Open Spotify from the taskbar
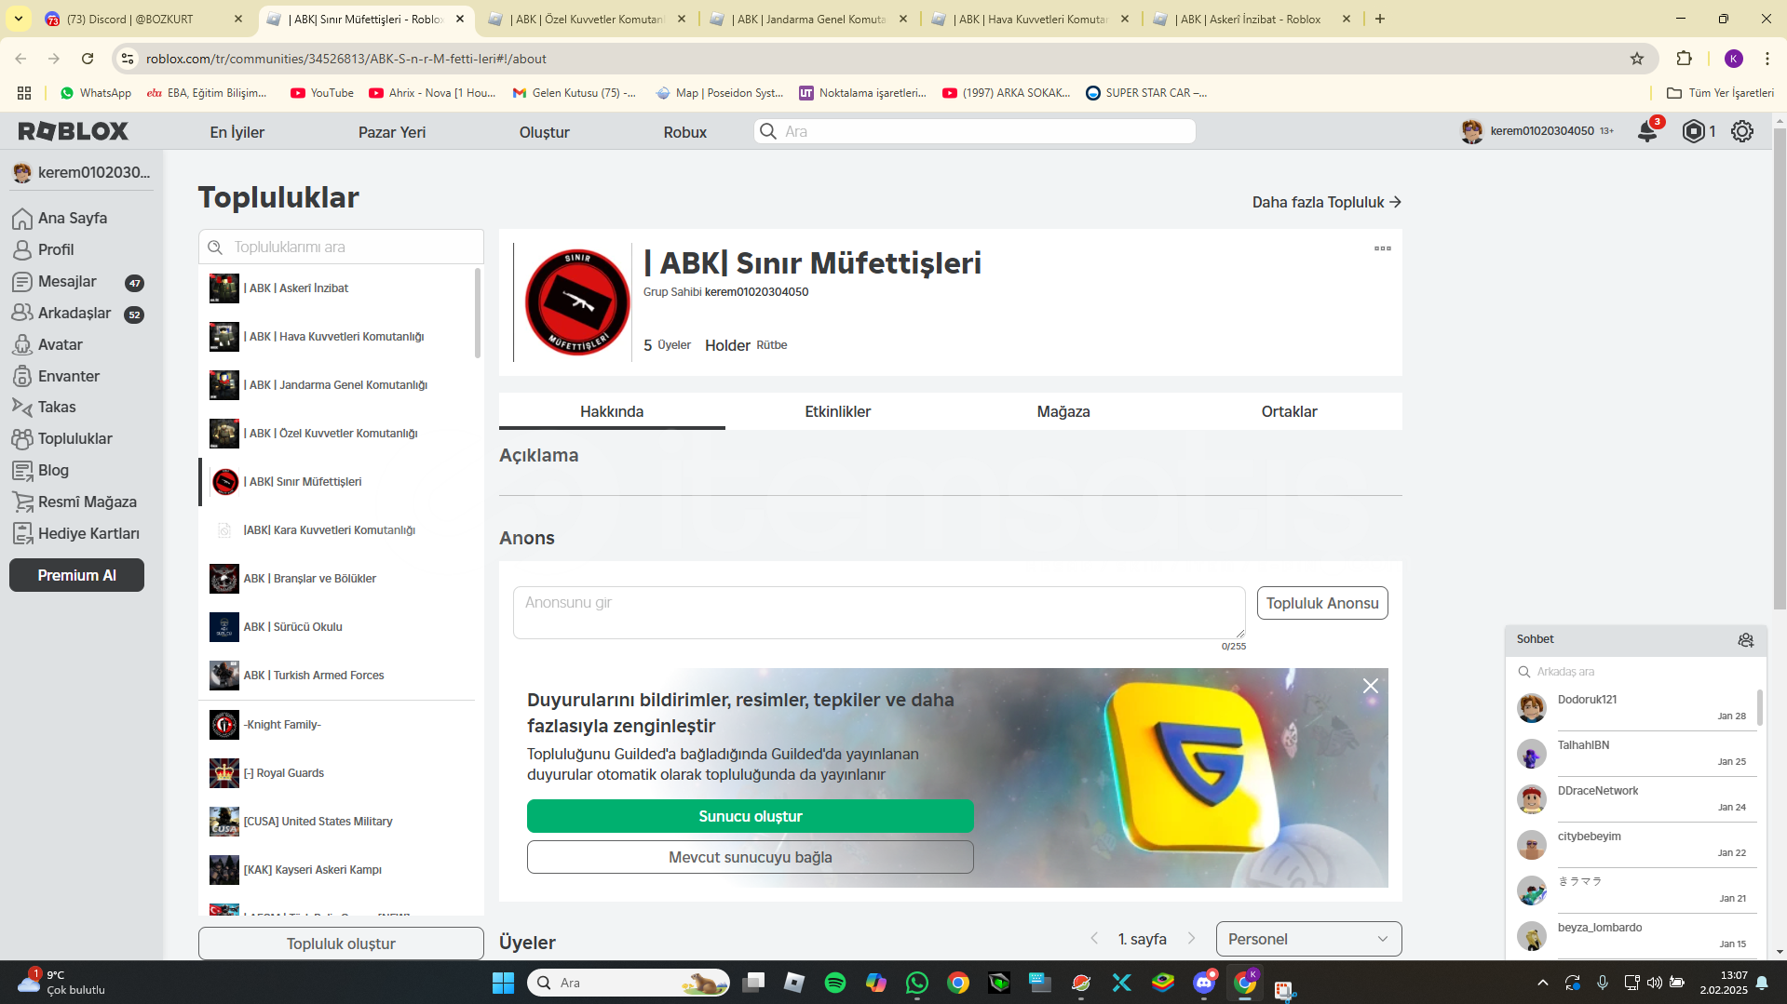 click(x=835, y=983)
